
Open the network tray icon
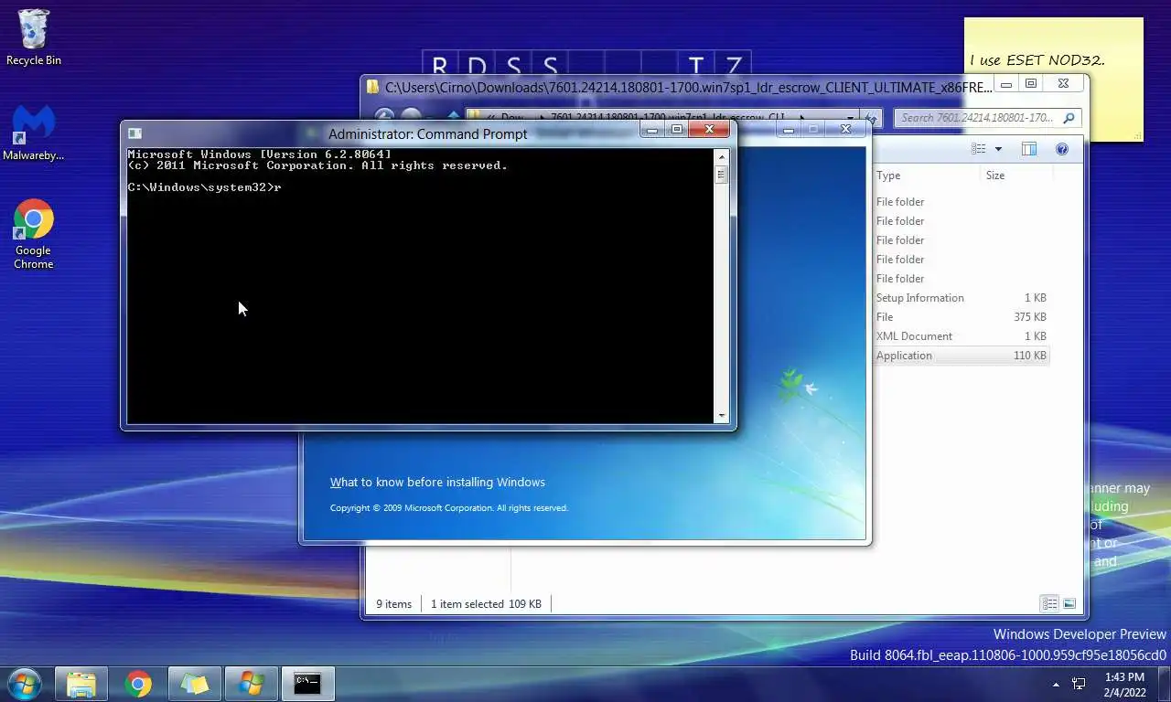click(x=1080, y=684)
